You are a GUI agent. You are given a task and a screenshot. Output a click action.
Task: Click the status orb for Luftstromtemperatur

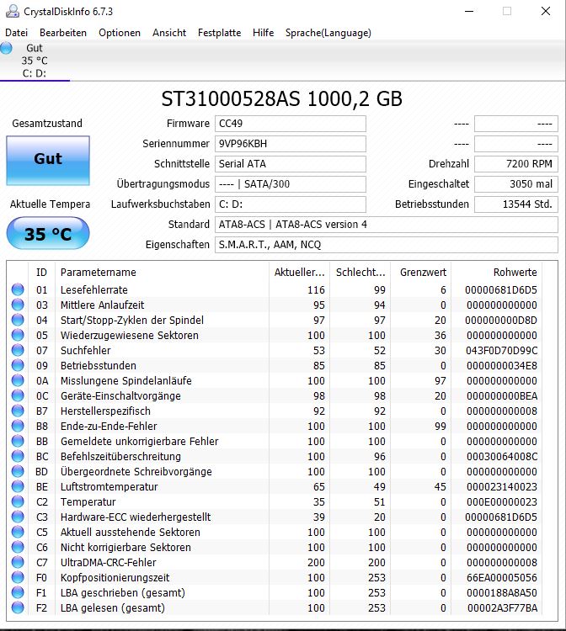pyautogui.click(x=18, y=486)
